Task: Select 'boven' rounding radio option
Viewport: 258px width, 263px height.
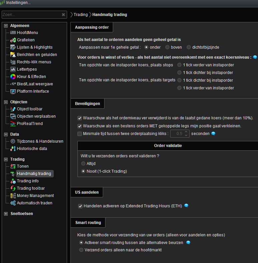Action: [168, 47]
